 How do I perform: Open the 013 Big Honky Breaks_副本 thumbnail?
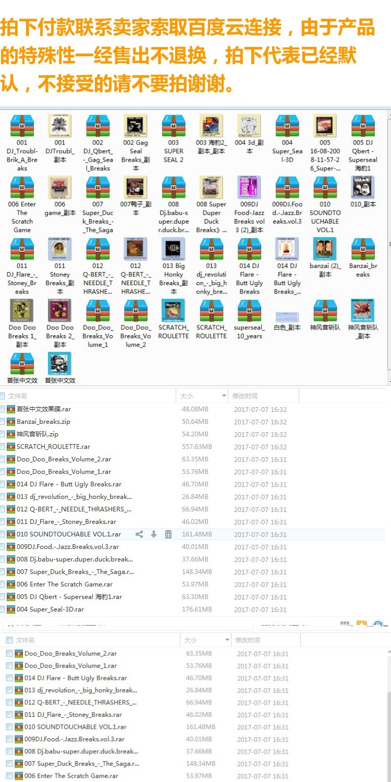174,249
